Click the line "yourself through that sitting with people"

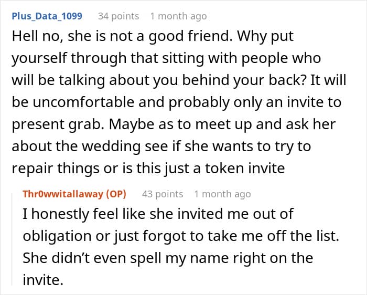click(x=166, y=58)
